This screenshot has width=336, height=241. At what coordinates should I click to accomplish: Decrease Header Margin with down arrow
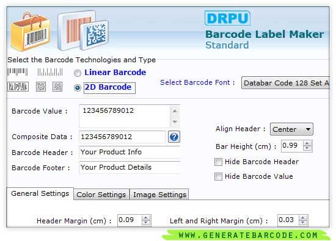146,223
